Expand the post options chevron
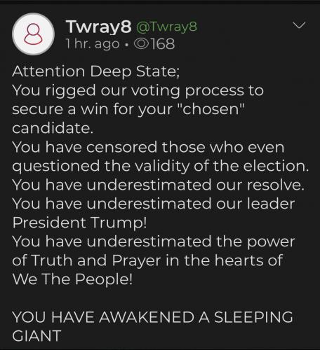Viewport: 320px width, 350px height. 299,25
